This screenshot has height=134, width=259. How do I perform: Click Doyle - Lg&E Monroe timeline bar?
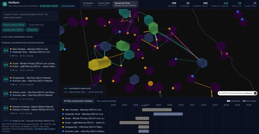pyautogui.click(x=134, y=122)
